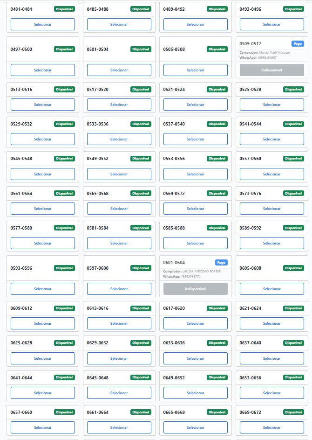Click the Indisponível button for 0601-0604

195,289
